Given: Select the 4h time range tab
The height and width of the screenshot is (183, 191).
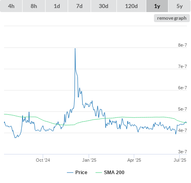Looking at the screenshot, I should [11, 6].
